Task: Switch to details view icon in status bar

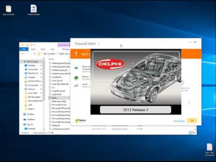Action: pyautogui.click(x=190, y=132)
